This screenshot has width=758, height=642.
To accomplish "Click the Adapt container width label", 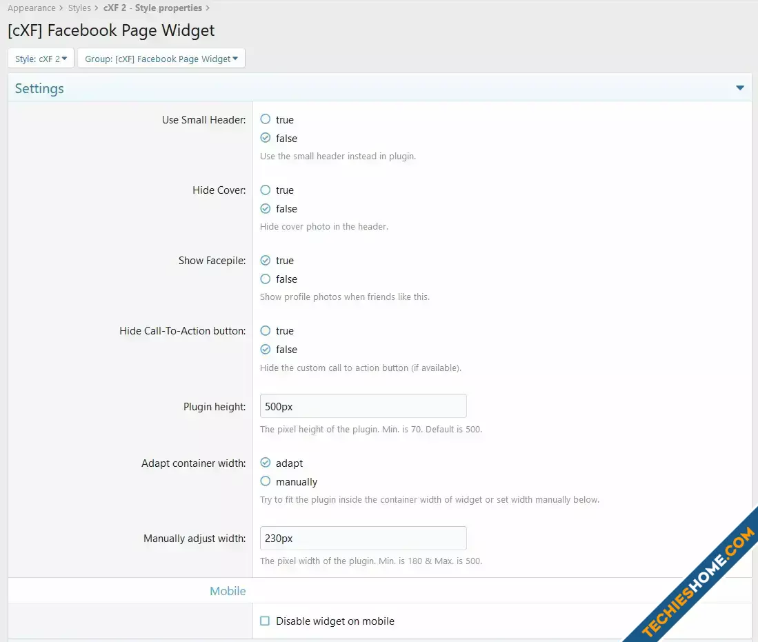I will pyautogui.click(x=193, y=463).
